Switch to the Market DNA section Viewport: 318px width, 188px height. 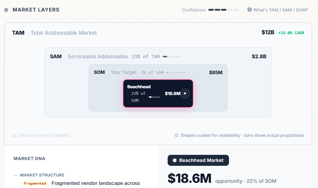[x=29, y=158]
